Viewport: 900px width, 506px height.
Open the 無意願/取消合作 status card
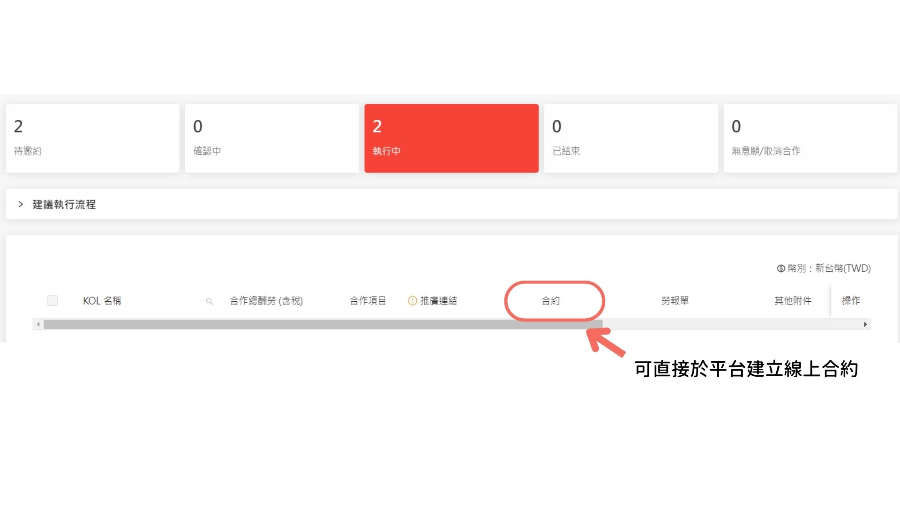click(810, 138)
